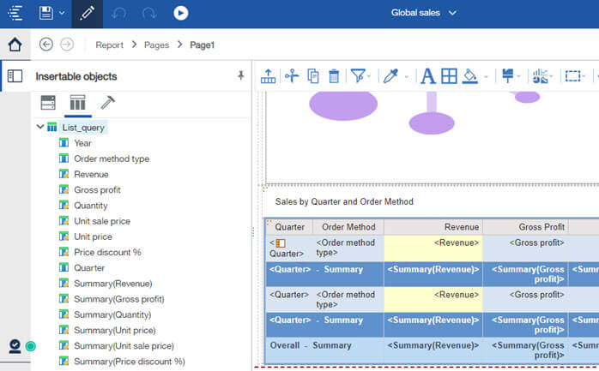Select the Quarter column header in list

pyautogui.click(x=289, y=227)
